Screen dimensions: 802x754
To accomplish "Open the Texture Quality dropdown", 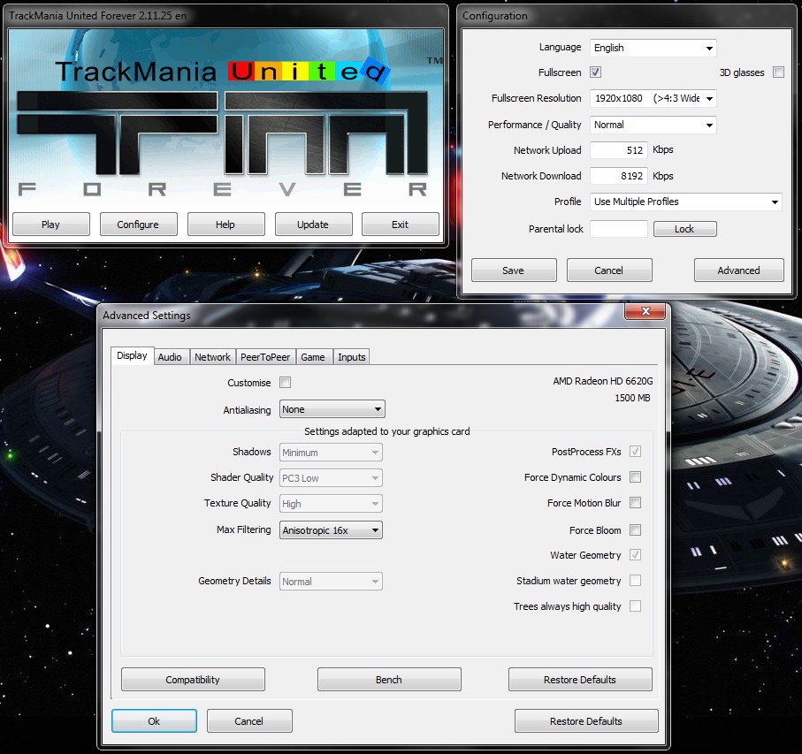I will point(331,504).
